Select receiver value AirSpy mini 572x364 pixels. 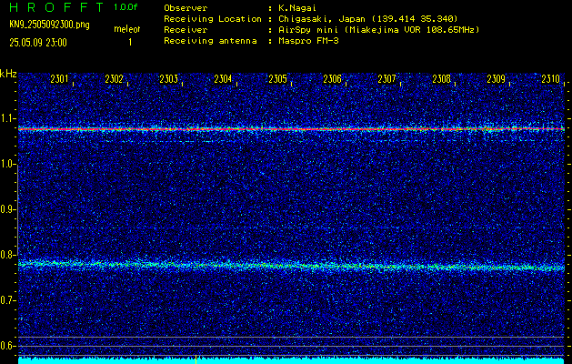tap(308, 29)
